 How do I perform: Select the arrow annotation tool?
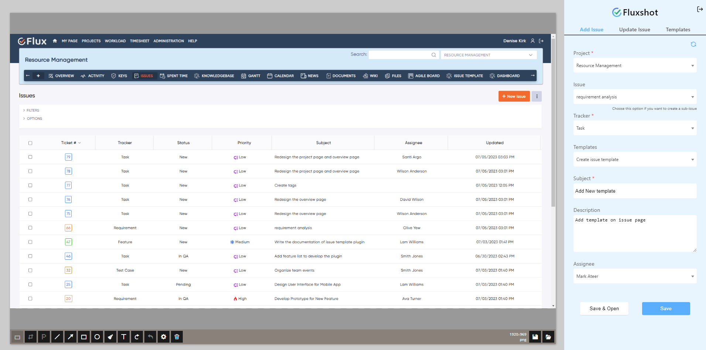(x=71, y=337)
